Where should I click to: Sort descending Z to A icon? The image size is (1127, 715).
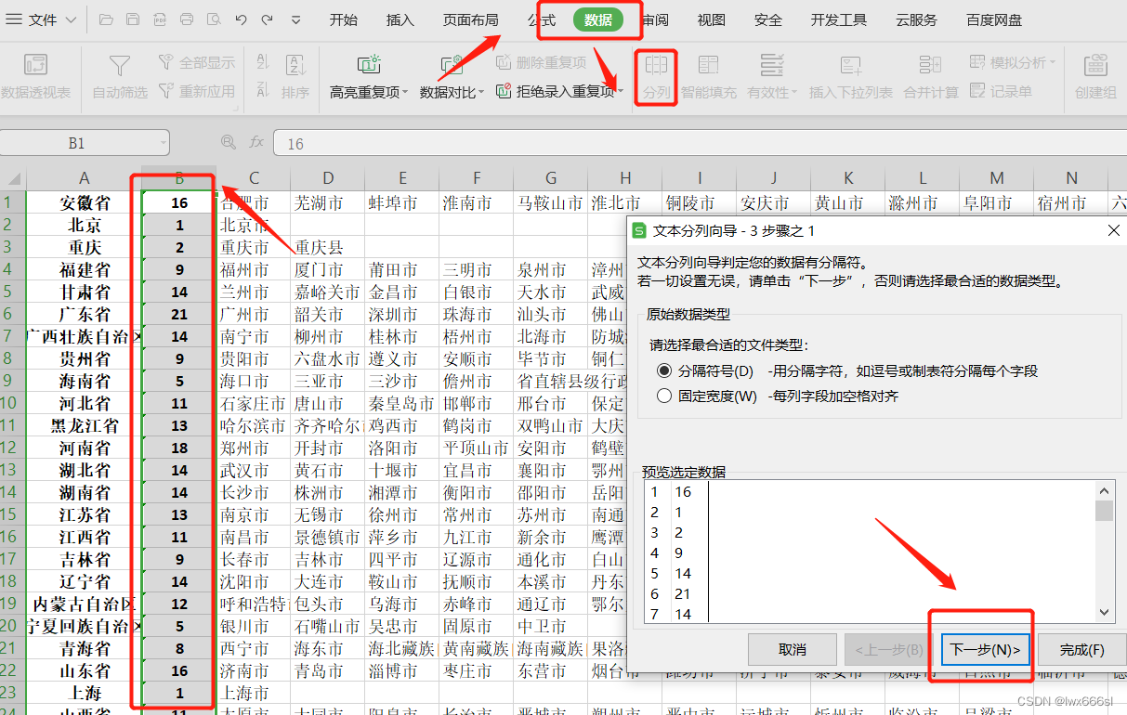coord(263,91)
